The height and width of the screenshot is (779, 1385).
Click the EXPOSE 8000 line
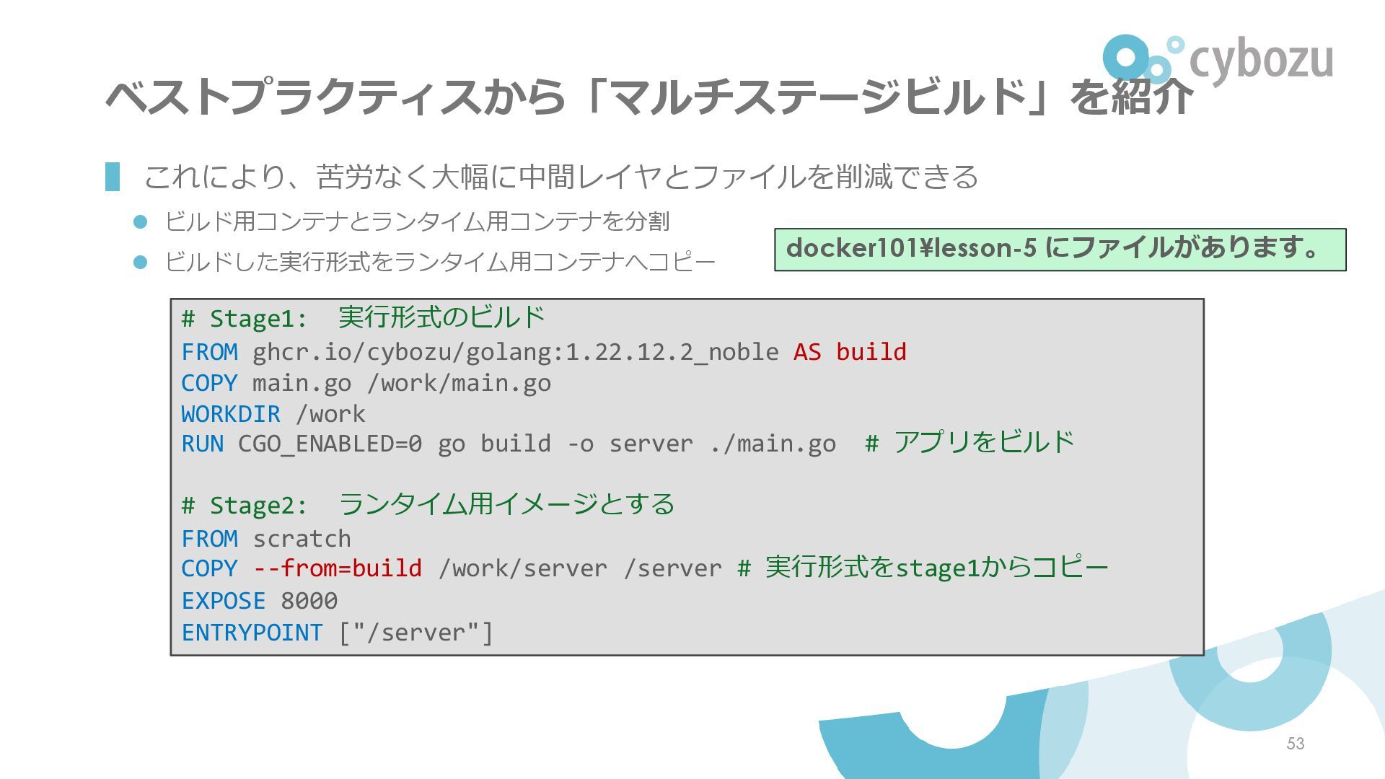[x=260, y=601]
